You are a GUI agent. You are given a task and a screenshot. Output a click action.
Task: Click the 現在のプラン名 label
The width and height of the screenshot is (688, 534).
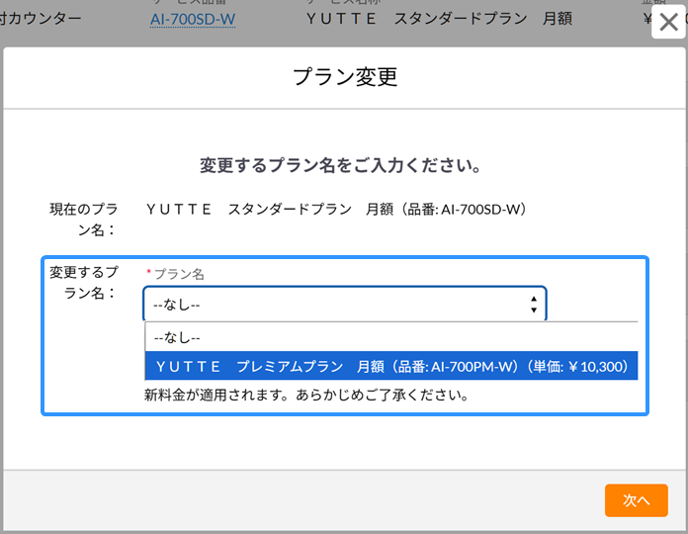click(x=84, y=220)
